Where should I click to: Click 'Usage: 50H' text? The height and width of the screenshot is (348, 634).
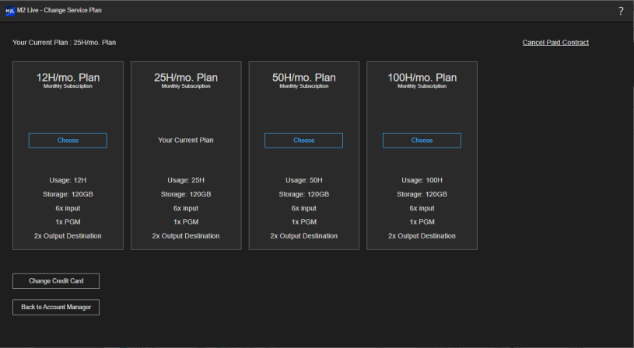pos(304,180)
